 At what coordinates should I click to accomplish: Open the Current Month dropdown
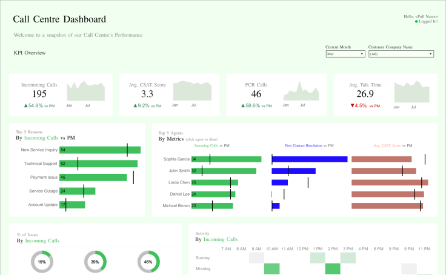click(x=345, y=54)
